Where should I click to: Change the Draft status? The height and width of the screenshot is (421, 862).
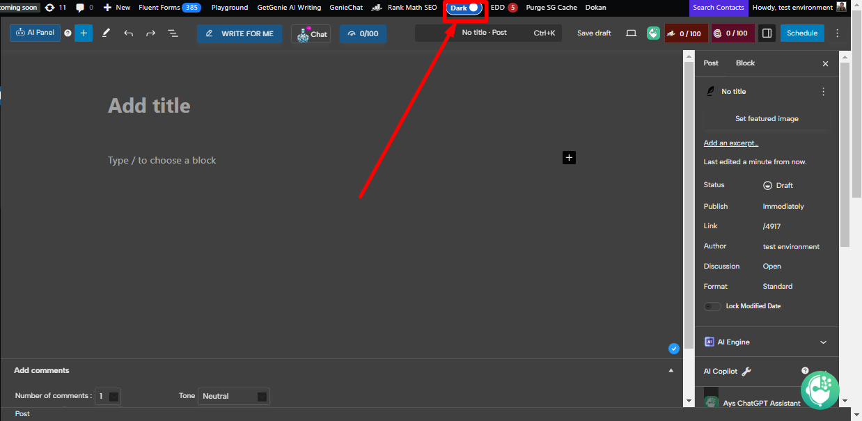pos(778,186)
